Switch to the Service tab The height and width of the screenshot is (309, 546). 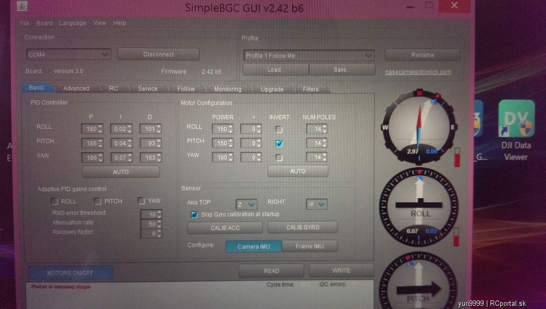tap(148, 89)
